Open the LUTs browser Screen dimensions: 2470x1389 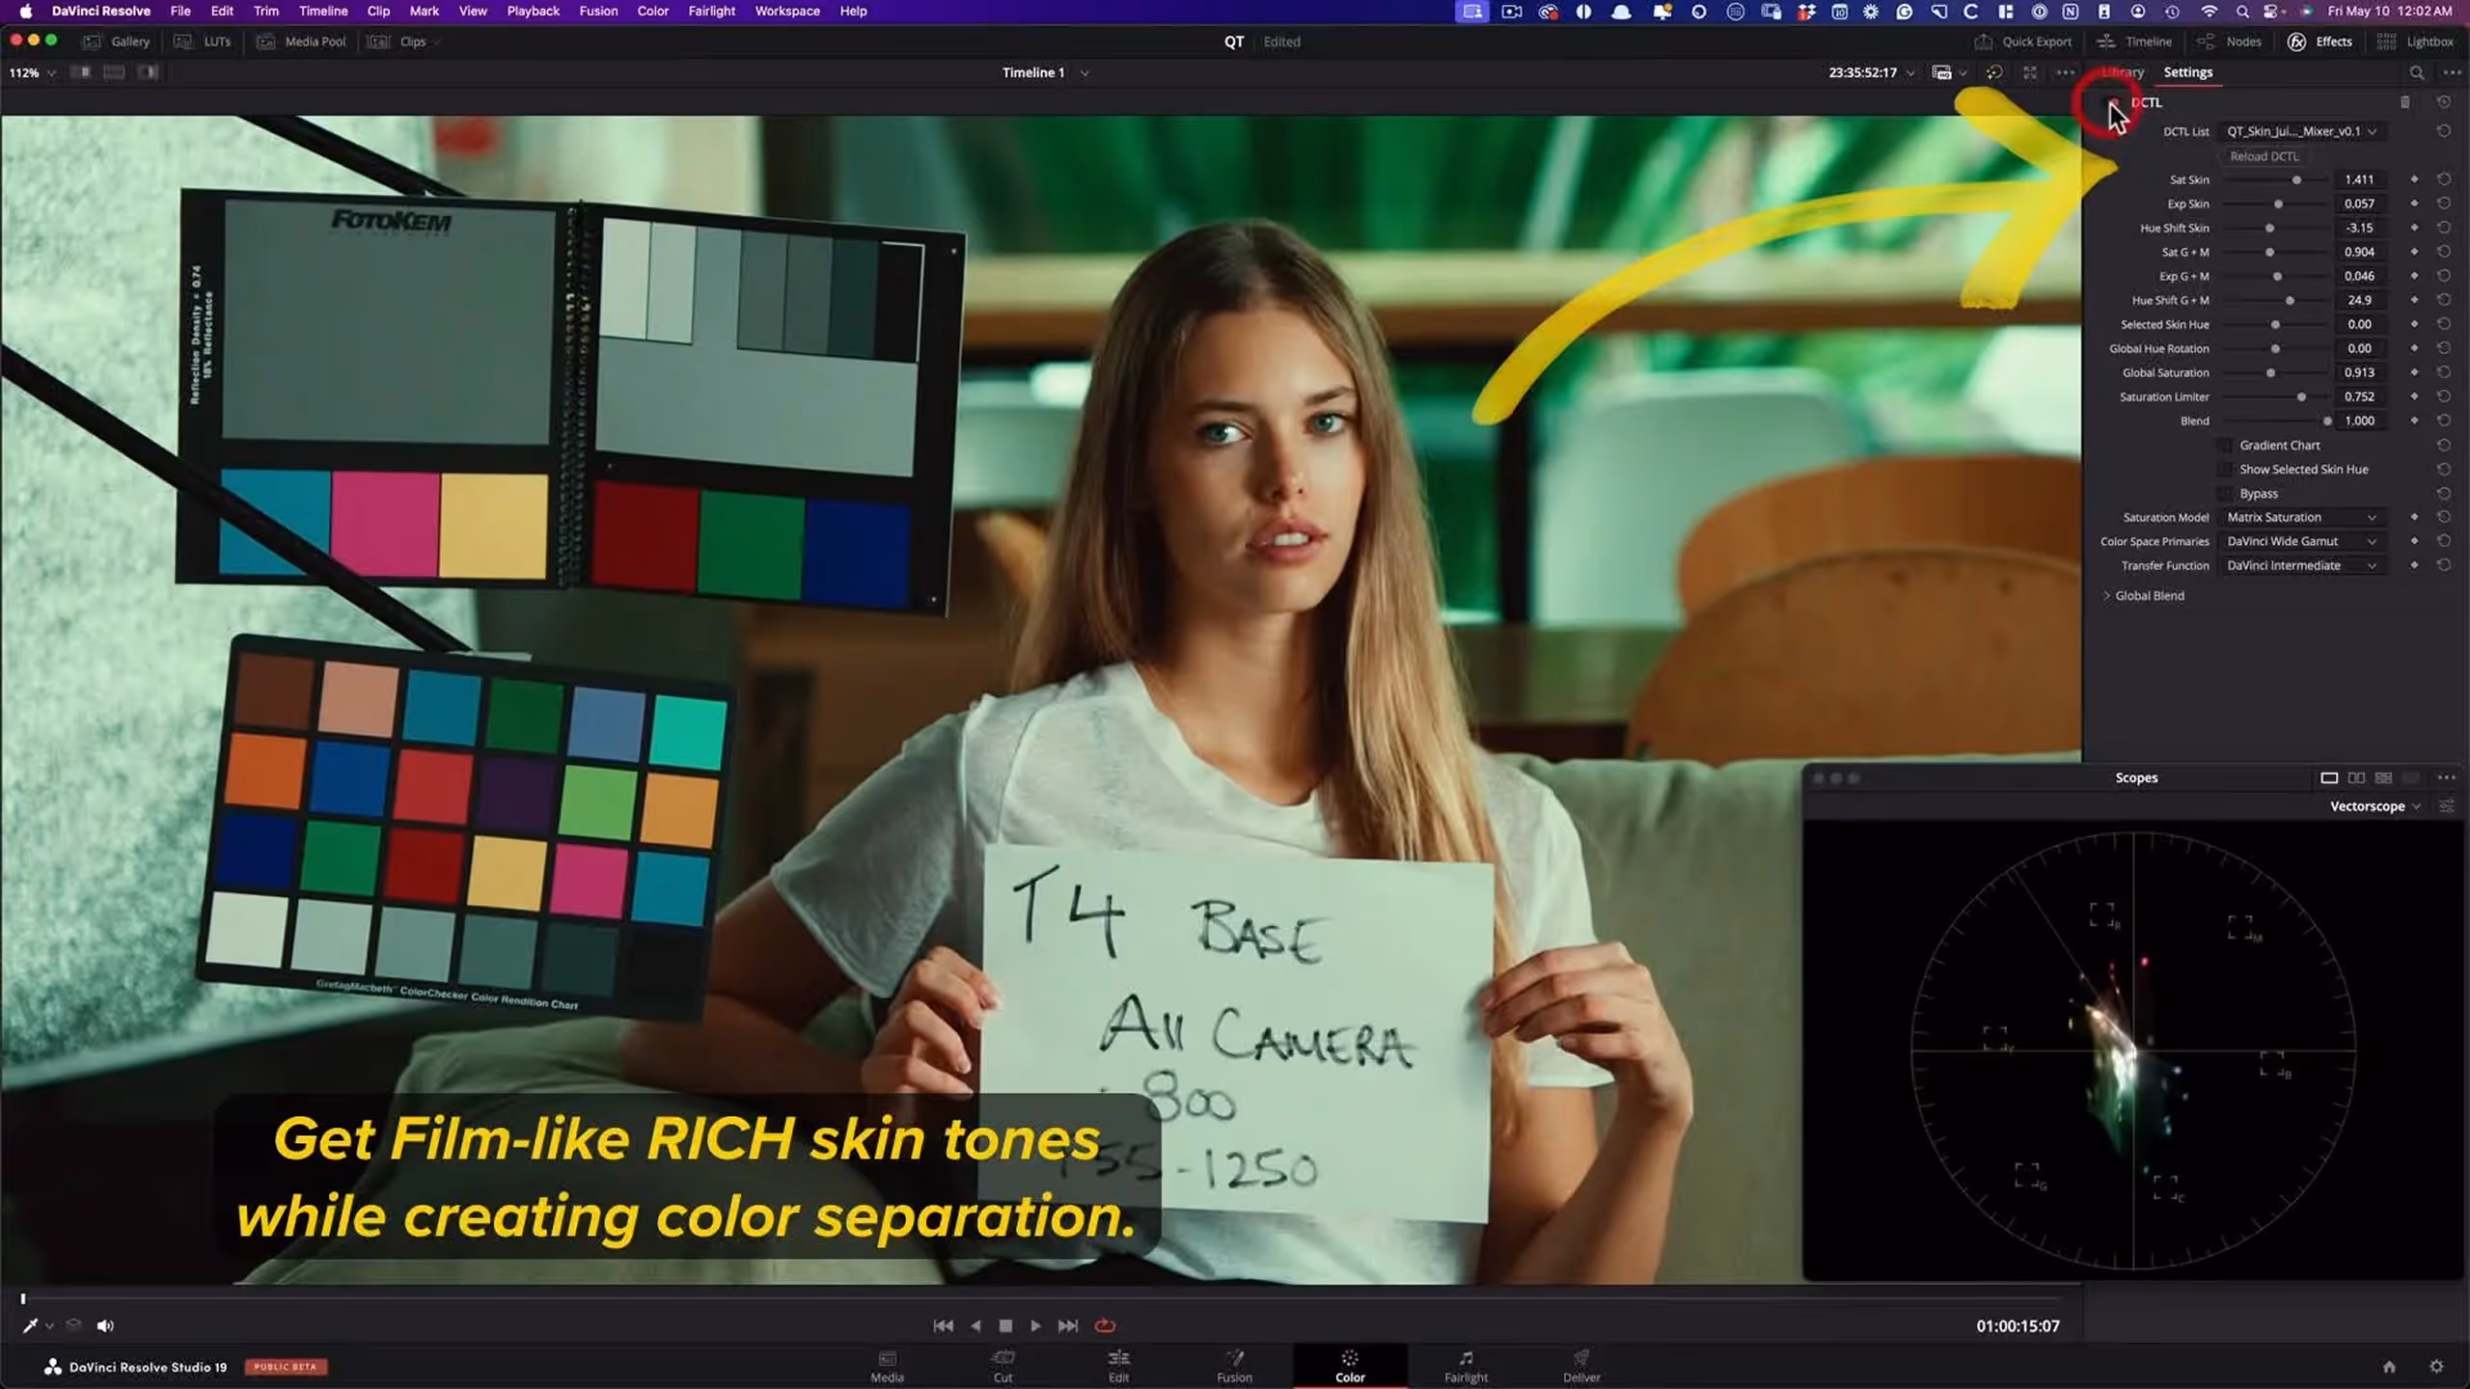pos(204,41)
